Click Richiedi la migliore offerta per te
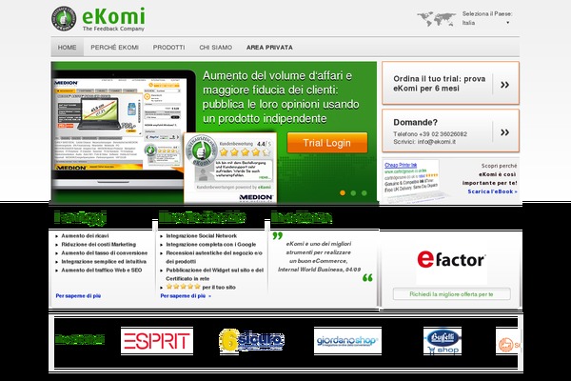Viewport: 571px width, 381px height. [x=451, y=294]
